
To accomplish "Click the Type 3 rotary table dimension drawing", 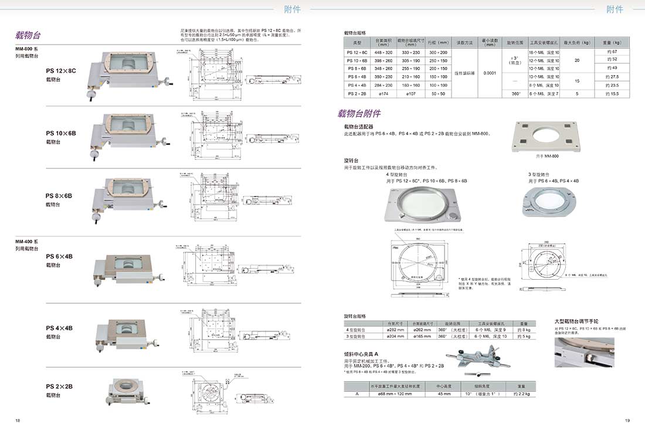I will coord(546,260).
